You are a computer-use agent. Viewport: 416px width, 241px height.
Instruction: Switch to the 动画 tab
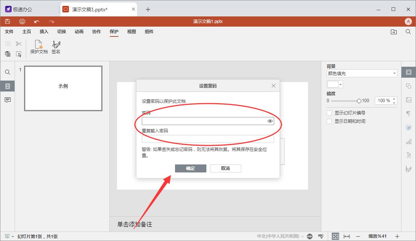[x=79, y=32]
